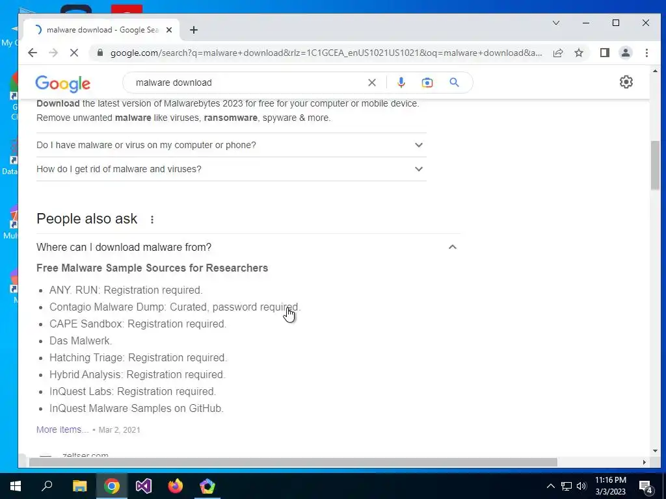Start voice search with microphone

click(x=401, y=83)
